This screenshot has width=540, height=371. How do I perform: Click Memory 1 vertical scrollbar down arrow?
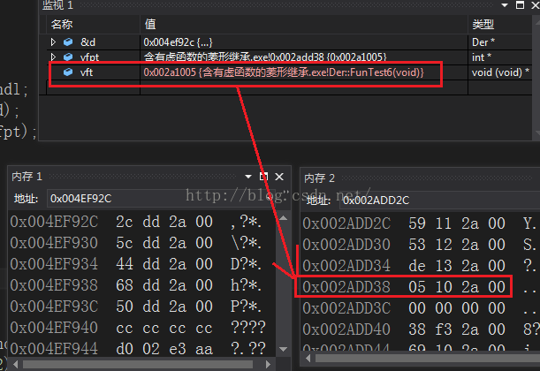pos(283,349)
